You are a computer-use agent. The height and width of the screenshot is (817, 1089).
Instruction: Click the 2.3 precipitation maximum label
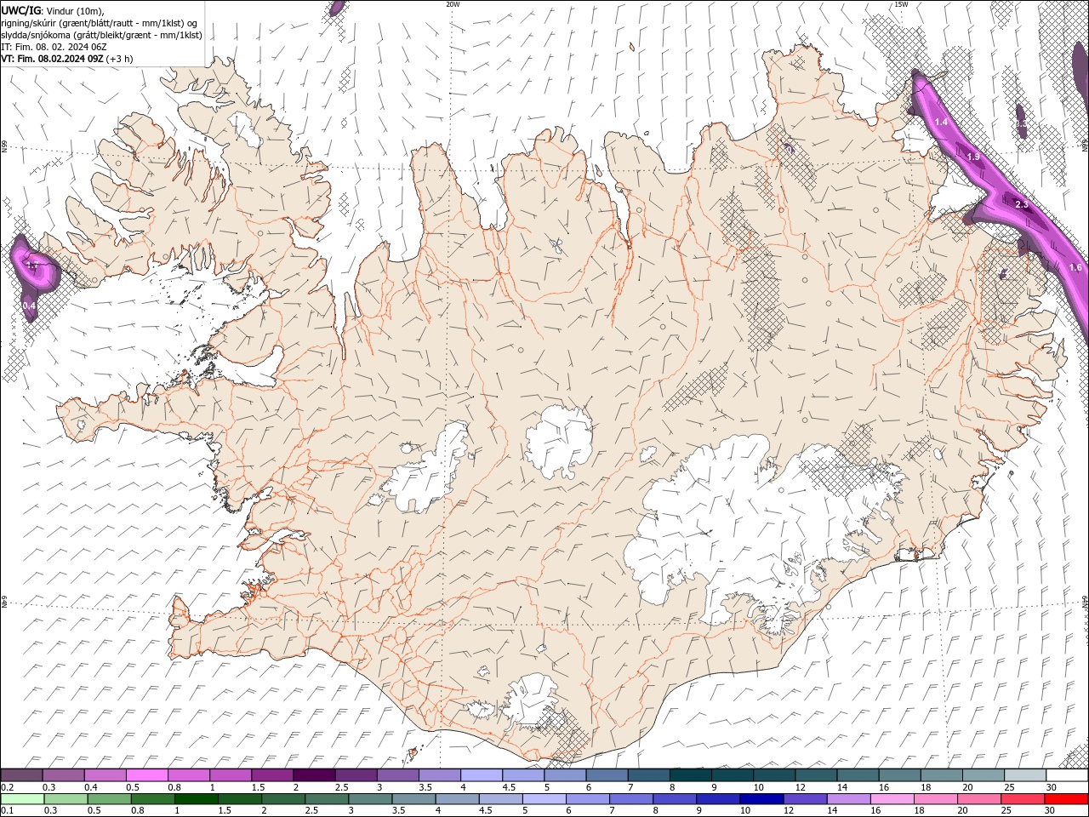1022,204
